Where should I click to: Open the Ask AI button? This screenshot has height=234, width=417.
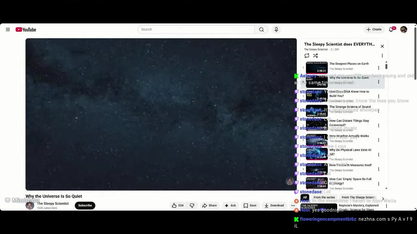pos(230,205)
